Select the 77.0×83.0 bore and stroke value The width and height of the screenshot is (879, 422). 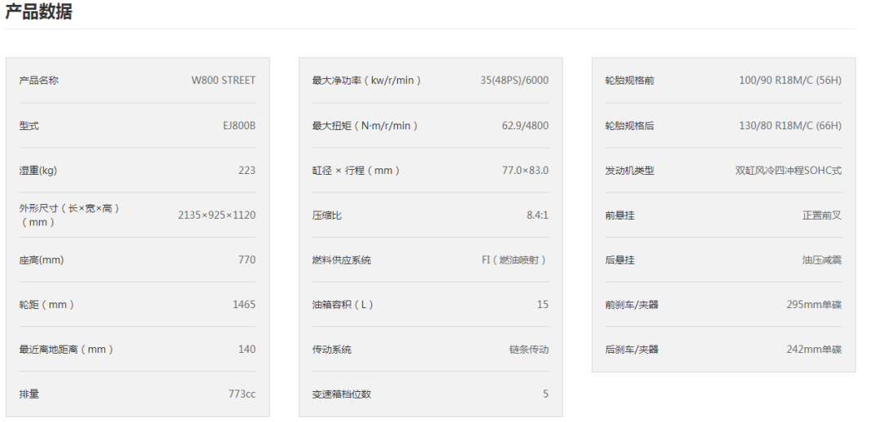coord(525,170)
